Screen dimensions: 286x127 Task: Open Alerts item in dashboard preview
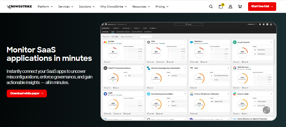[x=145, y=28]
